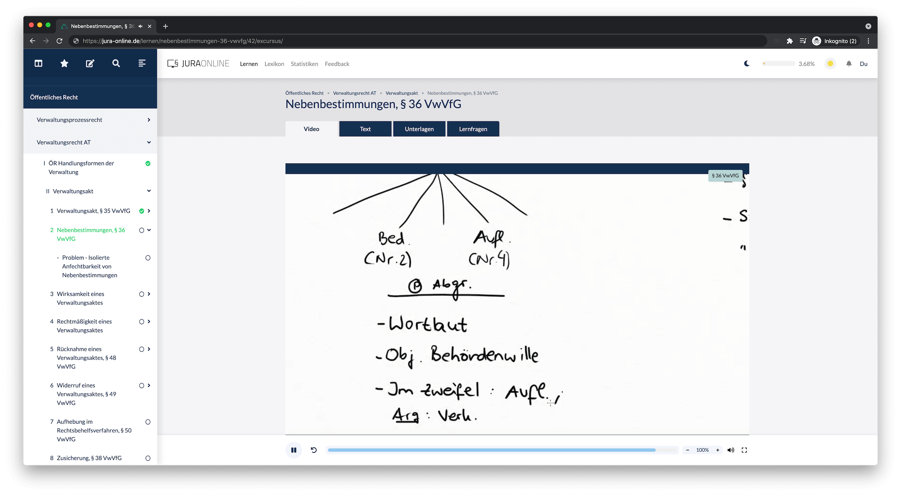The width and height of the screenshot is (901, 496).
Task: Expand Wirksamkeit eines Verwaltungsaktes chevron
Action: pos(149,294)
